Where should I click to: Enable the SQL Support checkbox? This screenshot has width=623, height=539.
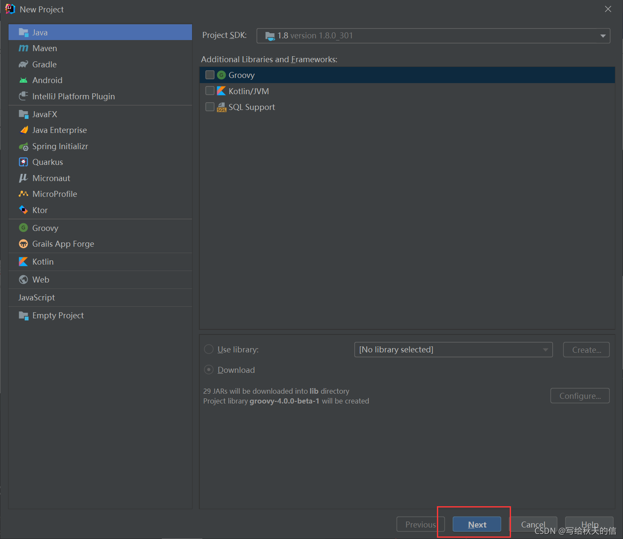210,107
